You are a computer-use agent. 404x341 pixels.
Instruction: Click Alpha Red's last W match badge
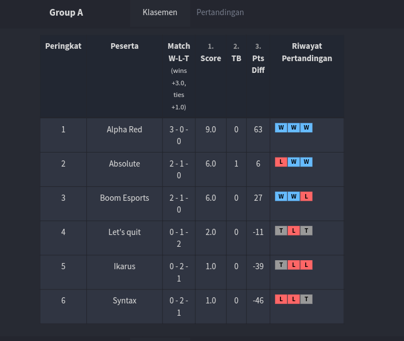click(306, 128)
